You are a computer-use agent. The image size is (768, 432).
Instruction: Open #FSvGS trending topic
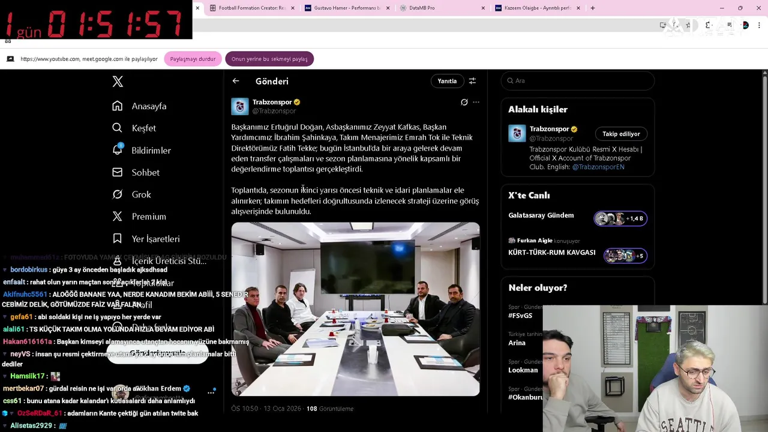(x=520, y=316)
